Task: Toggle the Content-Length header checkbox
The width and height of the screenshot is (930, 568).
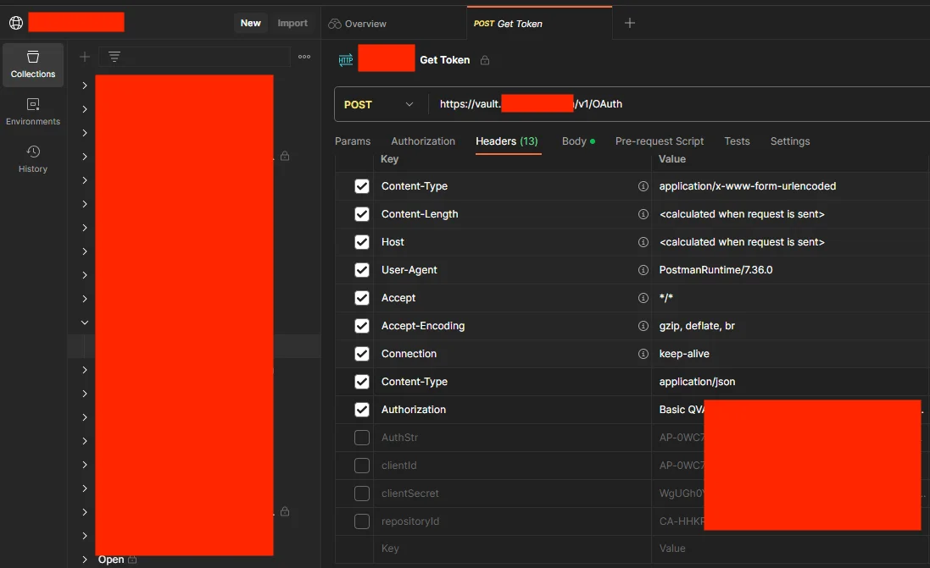Action: tap(362, 214)
